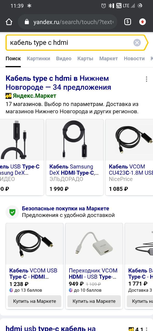Tap the green shield safe purchases icon
The image size is (153, 331).
click(12, 212)
